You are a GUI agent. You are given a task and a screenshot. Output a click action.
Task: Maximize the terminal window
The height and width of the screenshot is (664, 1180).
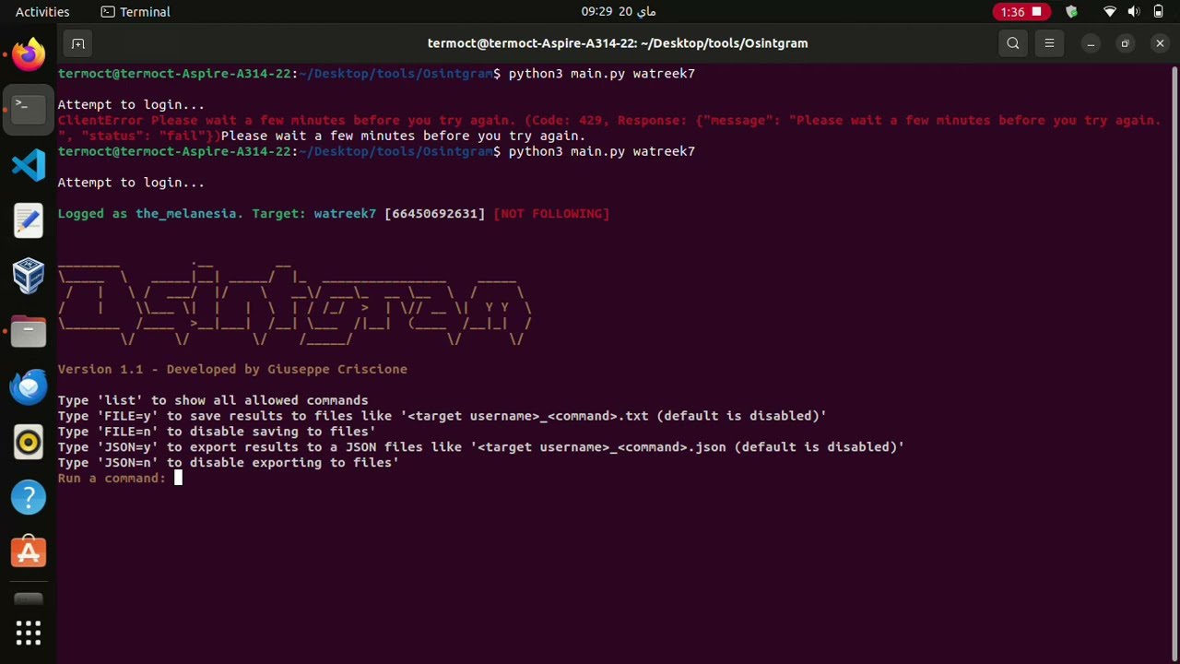1125,43
